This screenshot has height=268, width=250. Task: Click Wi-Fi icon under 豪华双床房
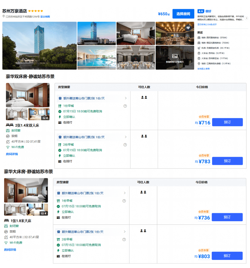pyautogui.click(x=8, y=147)
